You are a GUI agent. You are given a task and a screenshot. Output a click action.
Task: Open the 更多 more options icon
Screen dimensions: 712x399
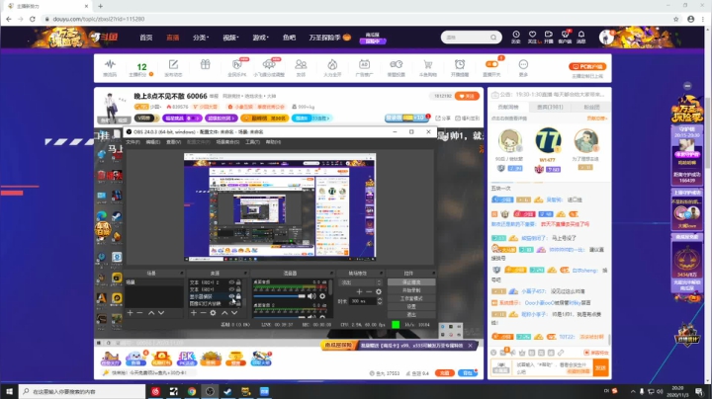point(523,64)
